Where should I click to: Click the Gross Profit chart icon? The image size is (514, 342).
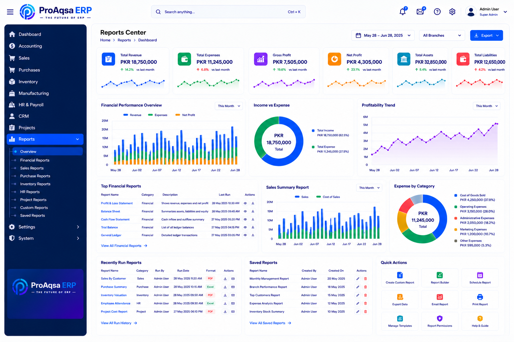coord(261,59)
